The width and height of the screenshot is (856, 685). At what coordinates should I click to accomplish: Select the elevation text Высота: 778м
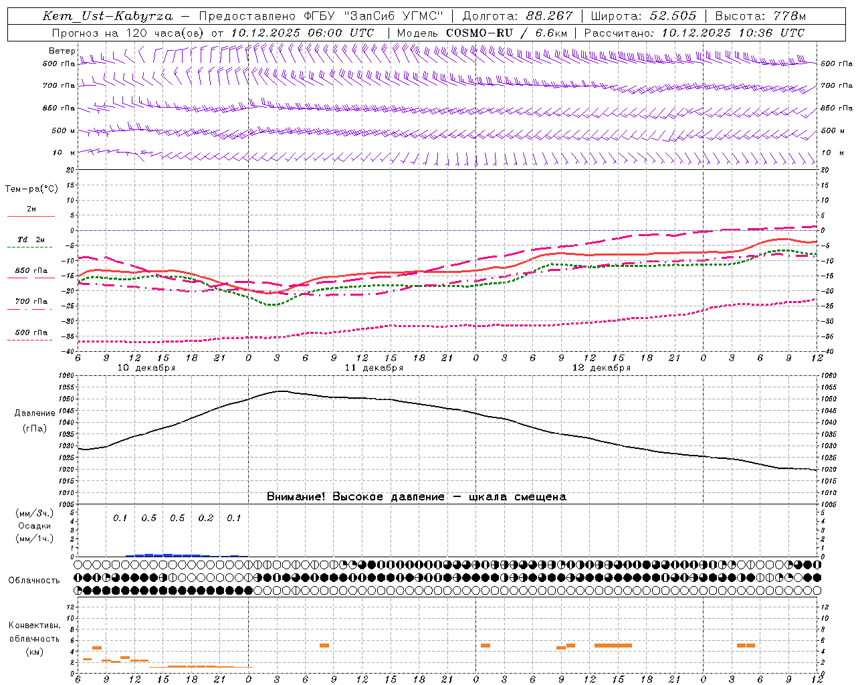pyautogui.click(x=760, y=16)
